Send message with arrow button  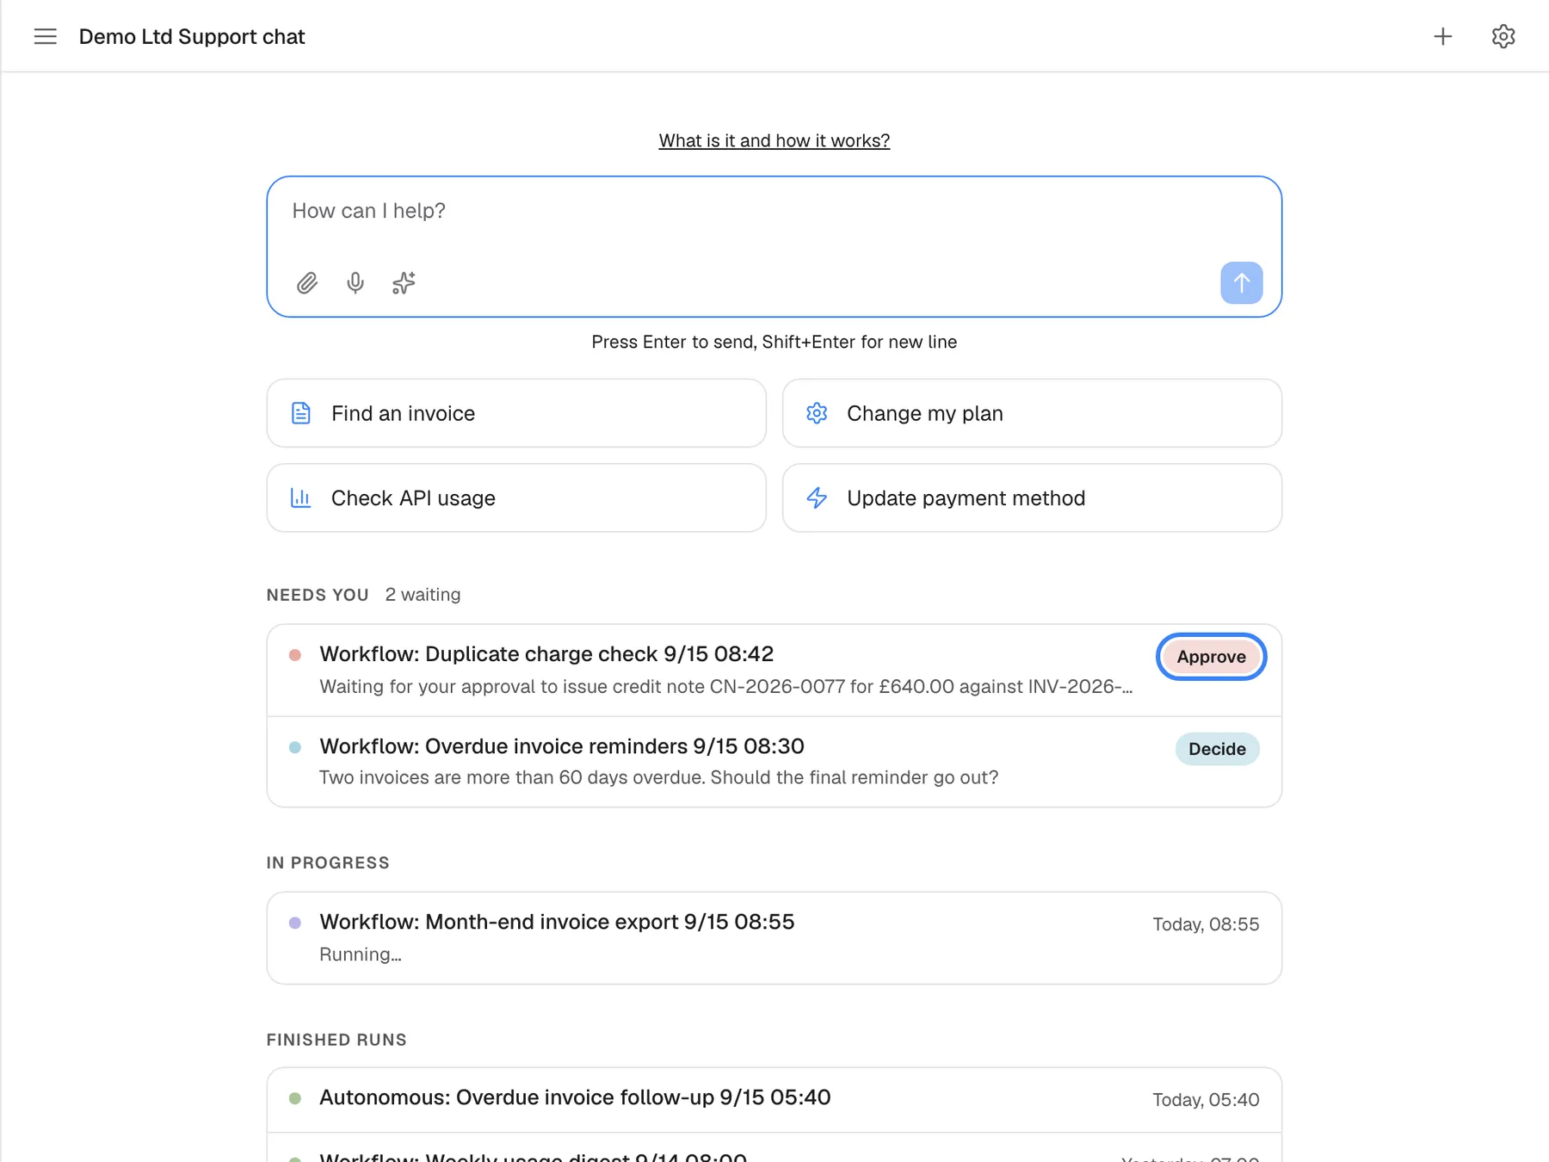(1241, 282)
